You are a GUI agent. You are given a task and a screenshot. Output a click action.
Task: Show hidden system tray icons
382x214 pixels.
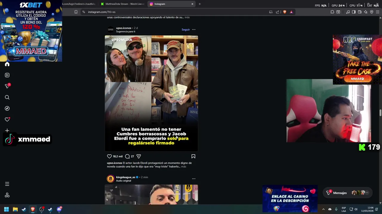323,209
